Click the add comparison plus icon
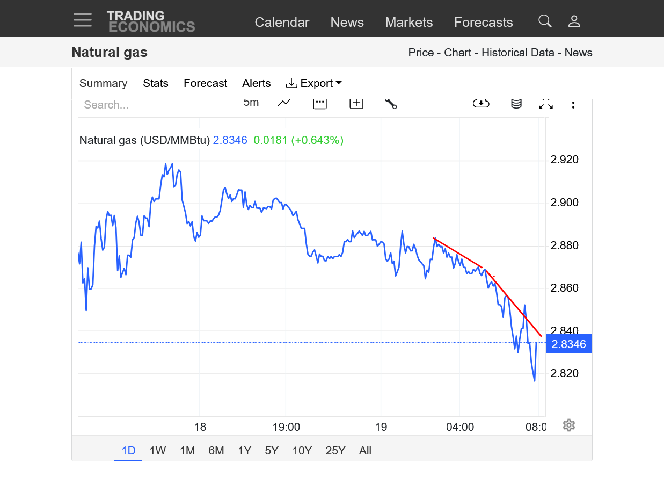 point(356,103)
